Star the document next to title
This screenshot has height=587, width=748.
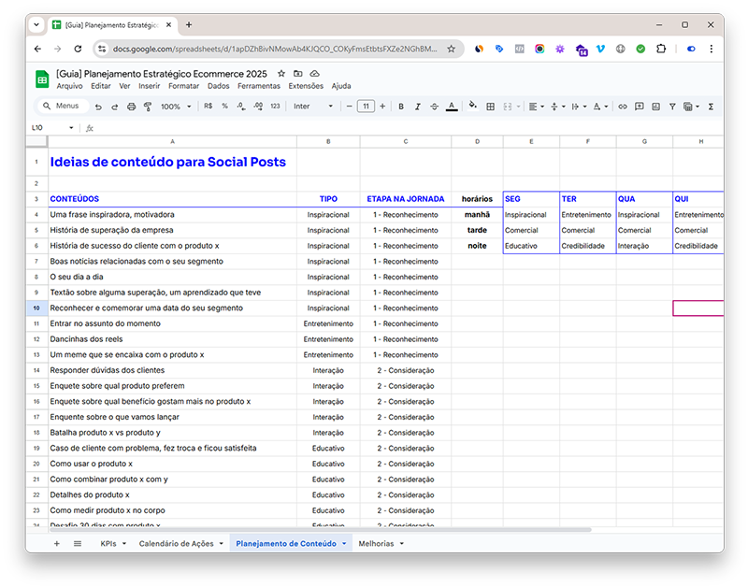[x=281, y=74]
